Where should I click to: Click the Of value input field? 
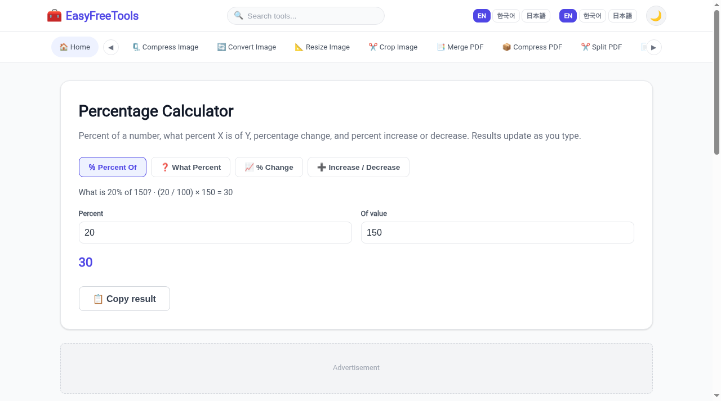click(497, 232)
